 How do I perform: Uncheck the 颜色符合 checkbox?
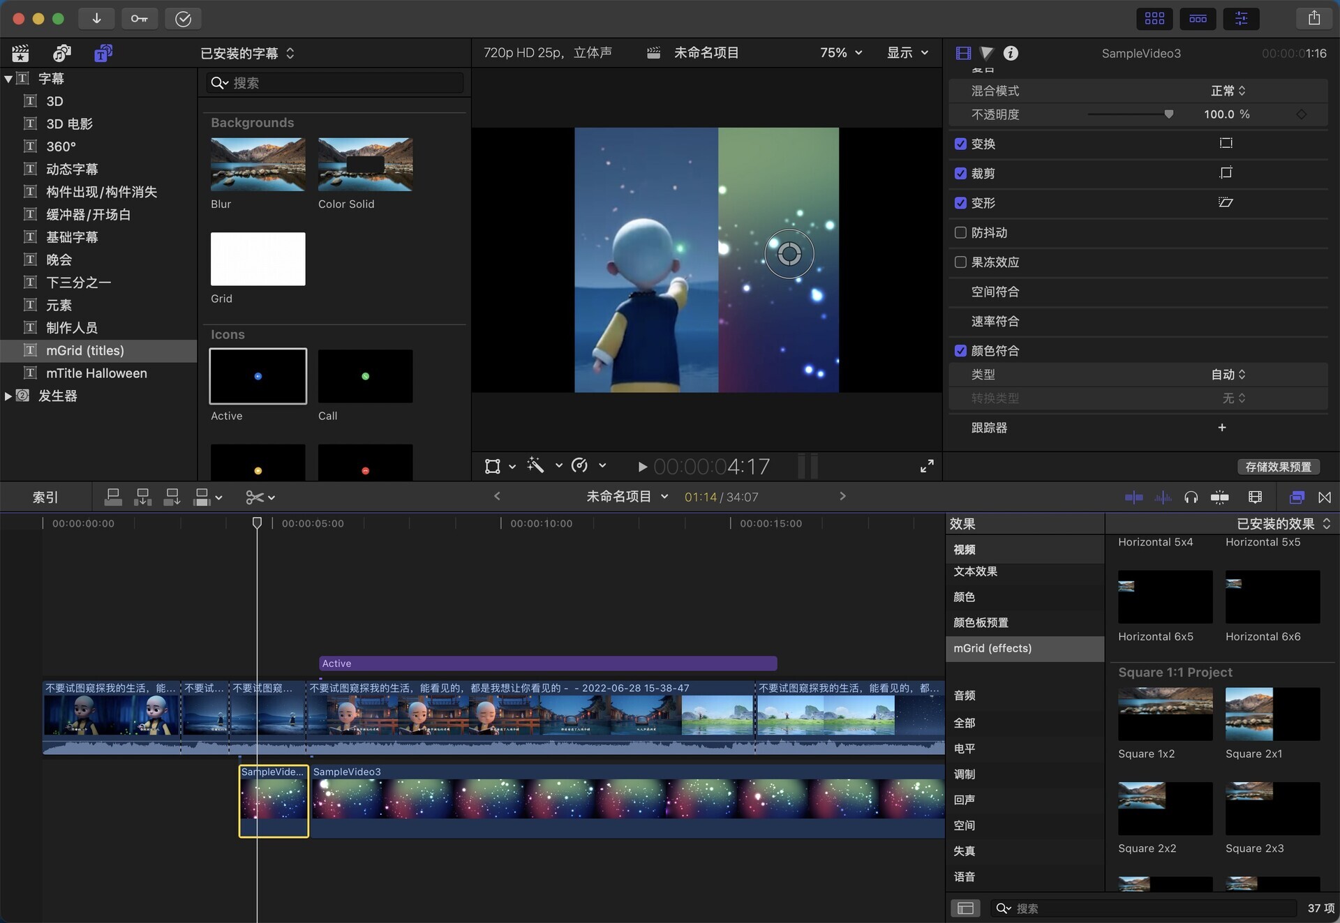(960, 350)
